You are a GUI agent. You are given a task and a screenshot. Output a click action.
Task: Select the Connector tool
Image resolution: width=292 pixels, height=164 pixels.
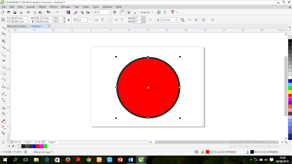tap(3, 100)
